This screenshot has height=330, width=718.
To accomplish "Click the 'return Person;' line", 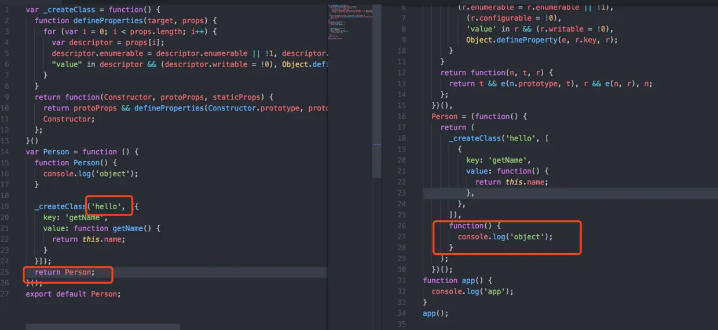I will [64, 272].
